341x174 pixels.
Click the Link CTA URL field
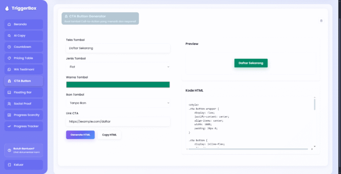[118, 122]
